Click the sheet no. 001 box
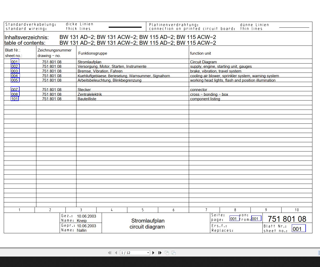The height and width of the screenshot is (267, 320). tap(299, 229)
